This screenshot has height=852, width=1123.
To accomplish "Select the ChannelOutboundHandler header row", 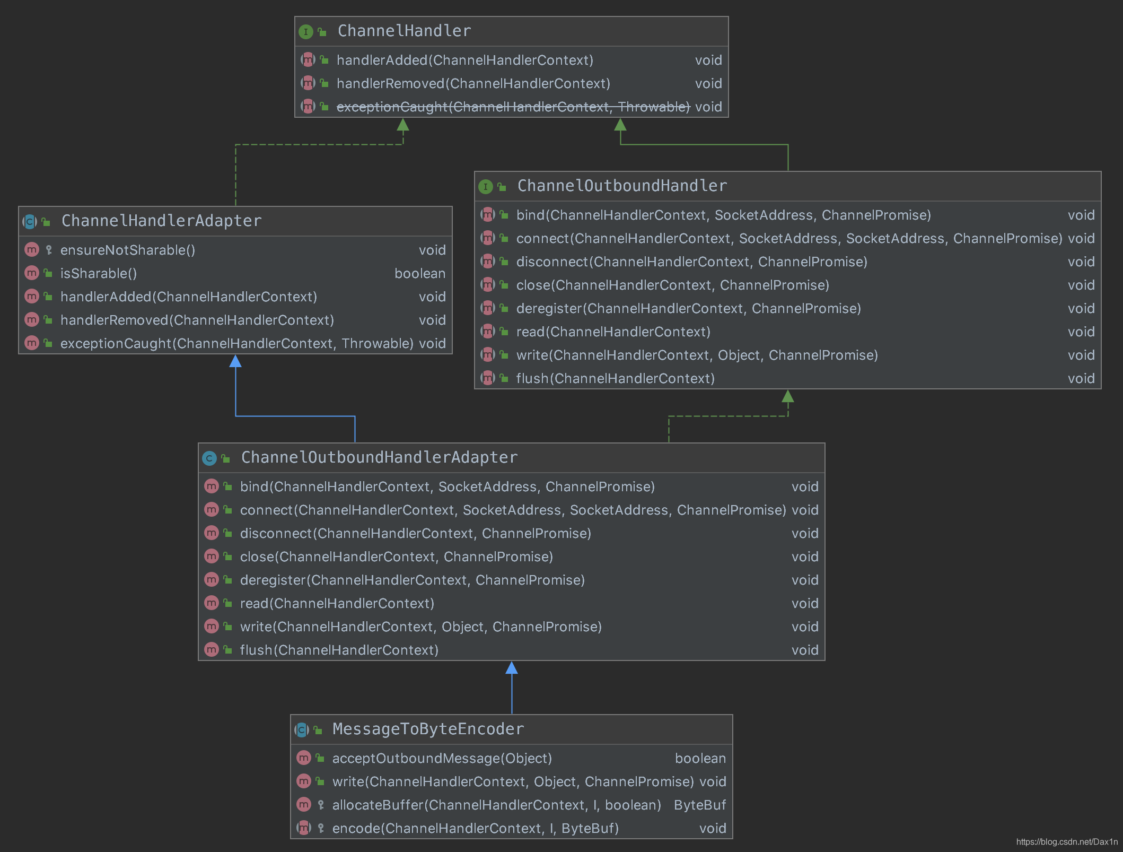I will pos(620,186).
